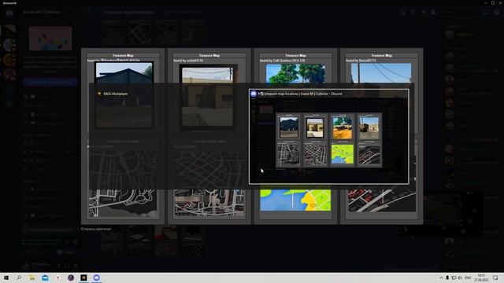Viewport: 504px width, 283px height.
Task: Open Windows notification center icon
Action: 495,277
